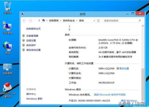Click the 搜索控制面板 search box
The width and height of the screenshot is (149, 107).
(x=122, y=20)
